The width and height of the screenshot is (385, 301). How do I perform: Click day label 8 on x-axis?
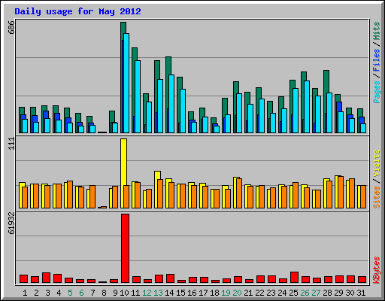104,293
